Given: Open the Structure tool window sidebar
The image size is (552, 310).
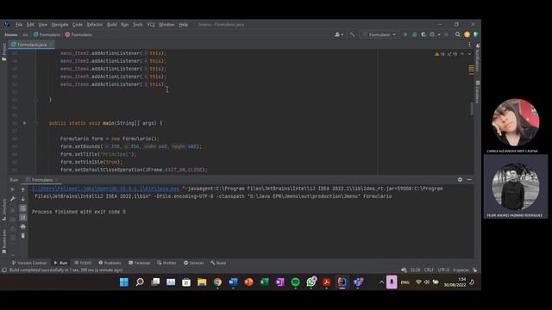Looking at the screenshot, I should point(3,210).
